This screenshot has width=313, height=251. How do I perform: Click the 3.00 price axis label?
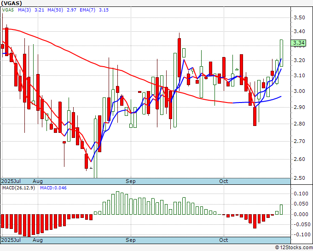click(x=300, y=91)
